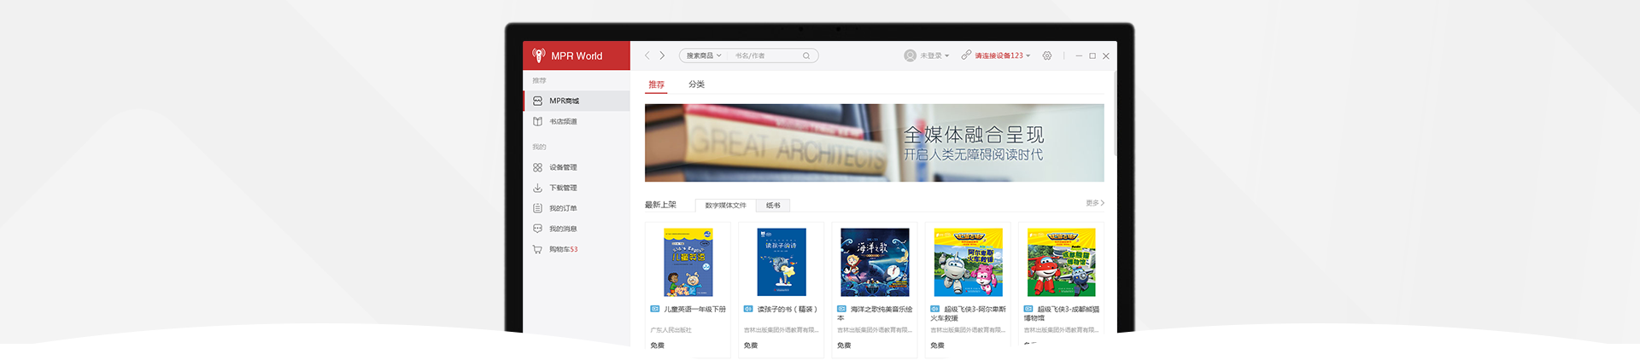
Task: Click media icon beside 儿童英语一年级下册
Action: tap(655, 309)
